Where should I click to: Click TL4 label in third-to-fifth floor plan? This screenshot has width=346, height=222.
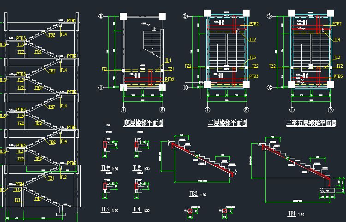[337, 40]
